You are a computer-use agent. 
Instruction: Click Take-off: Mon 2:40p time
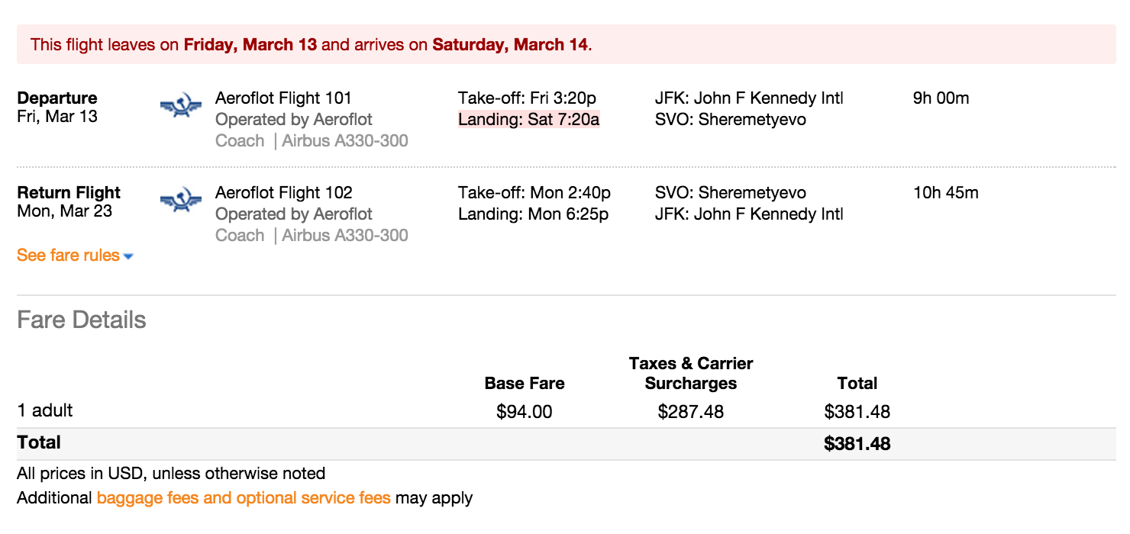pyautogui.click(x=534, y=193)
